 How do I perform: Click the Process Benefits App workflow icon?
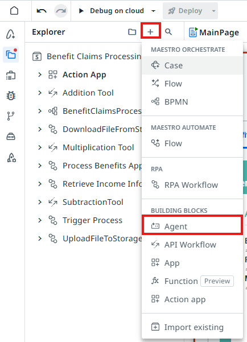tap(53, 166)
